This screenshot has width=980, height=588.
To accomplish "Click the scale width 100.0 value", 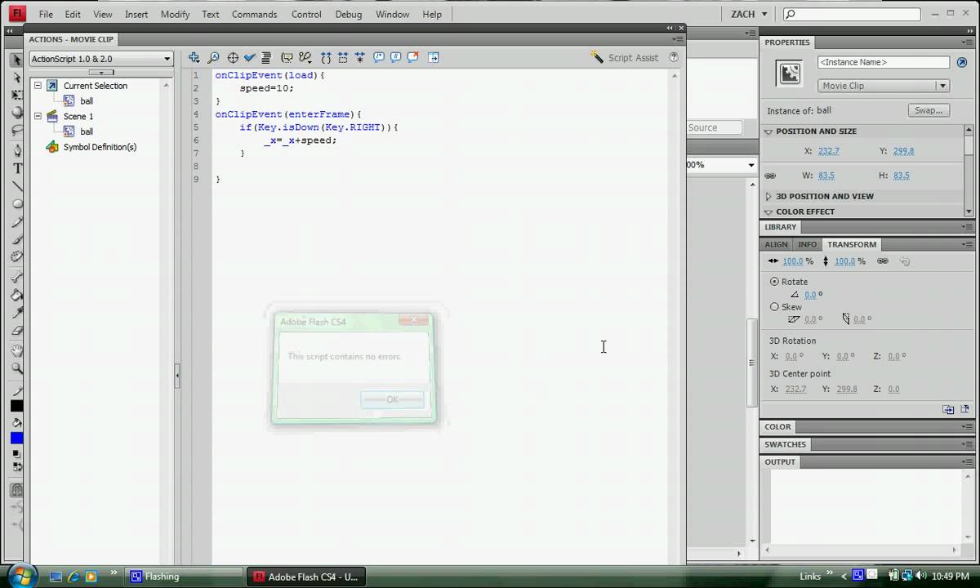I will click(x=793, y=261).
